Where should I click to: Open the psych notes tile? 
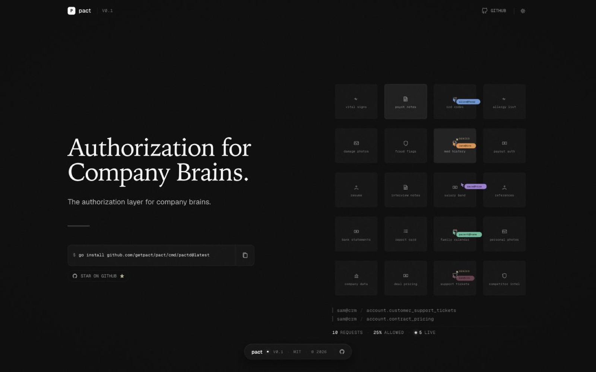(x=406, y=102)
